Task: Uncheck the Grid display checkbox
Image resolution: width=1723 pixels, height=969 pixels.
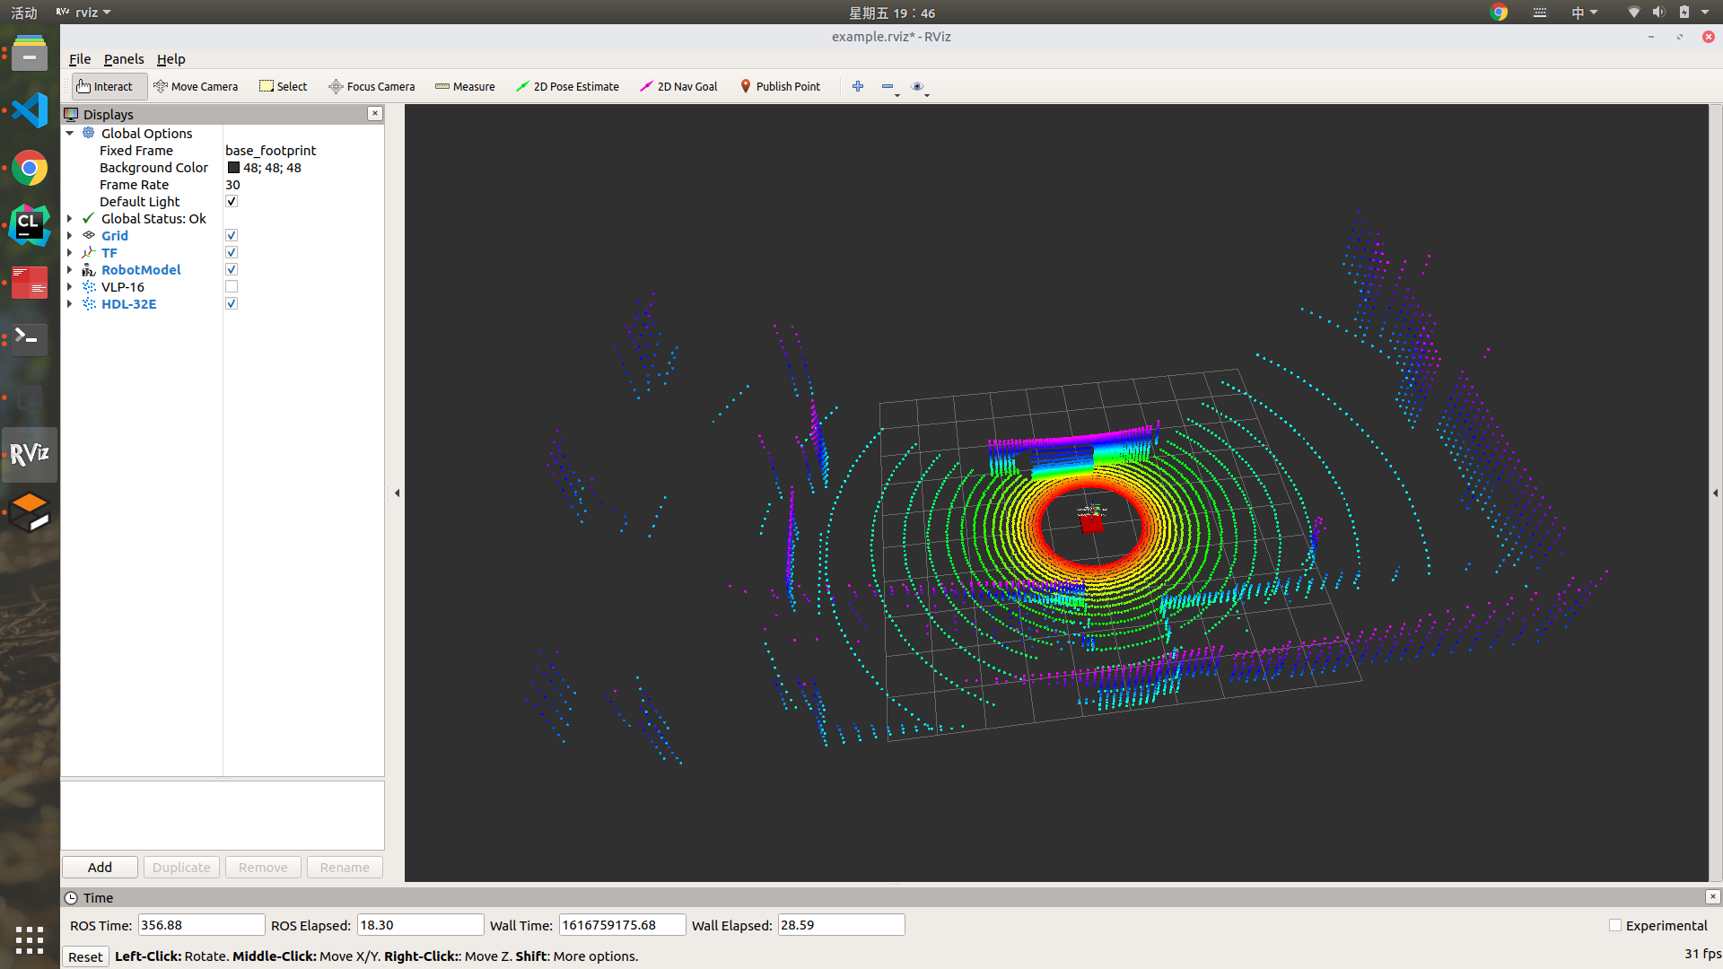Action: click(232, 236)
